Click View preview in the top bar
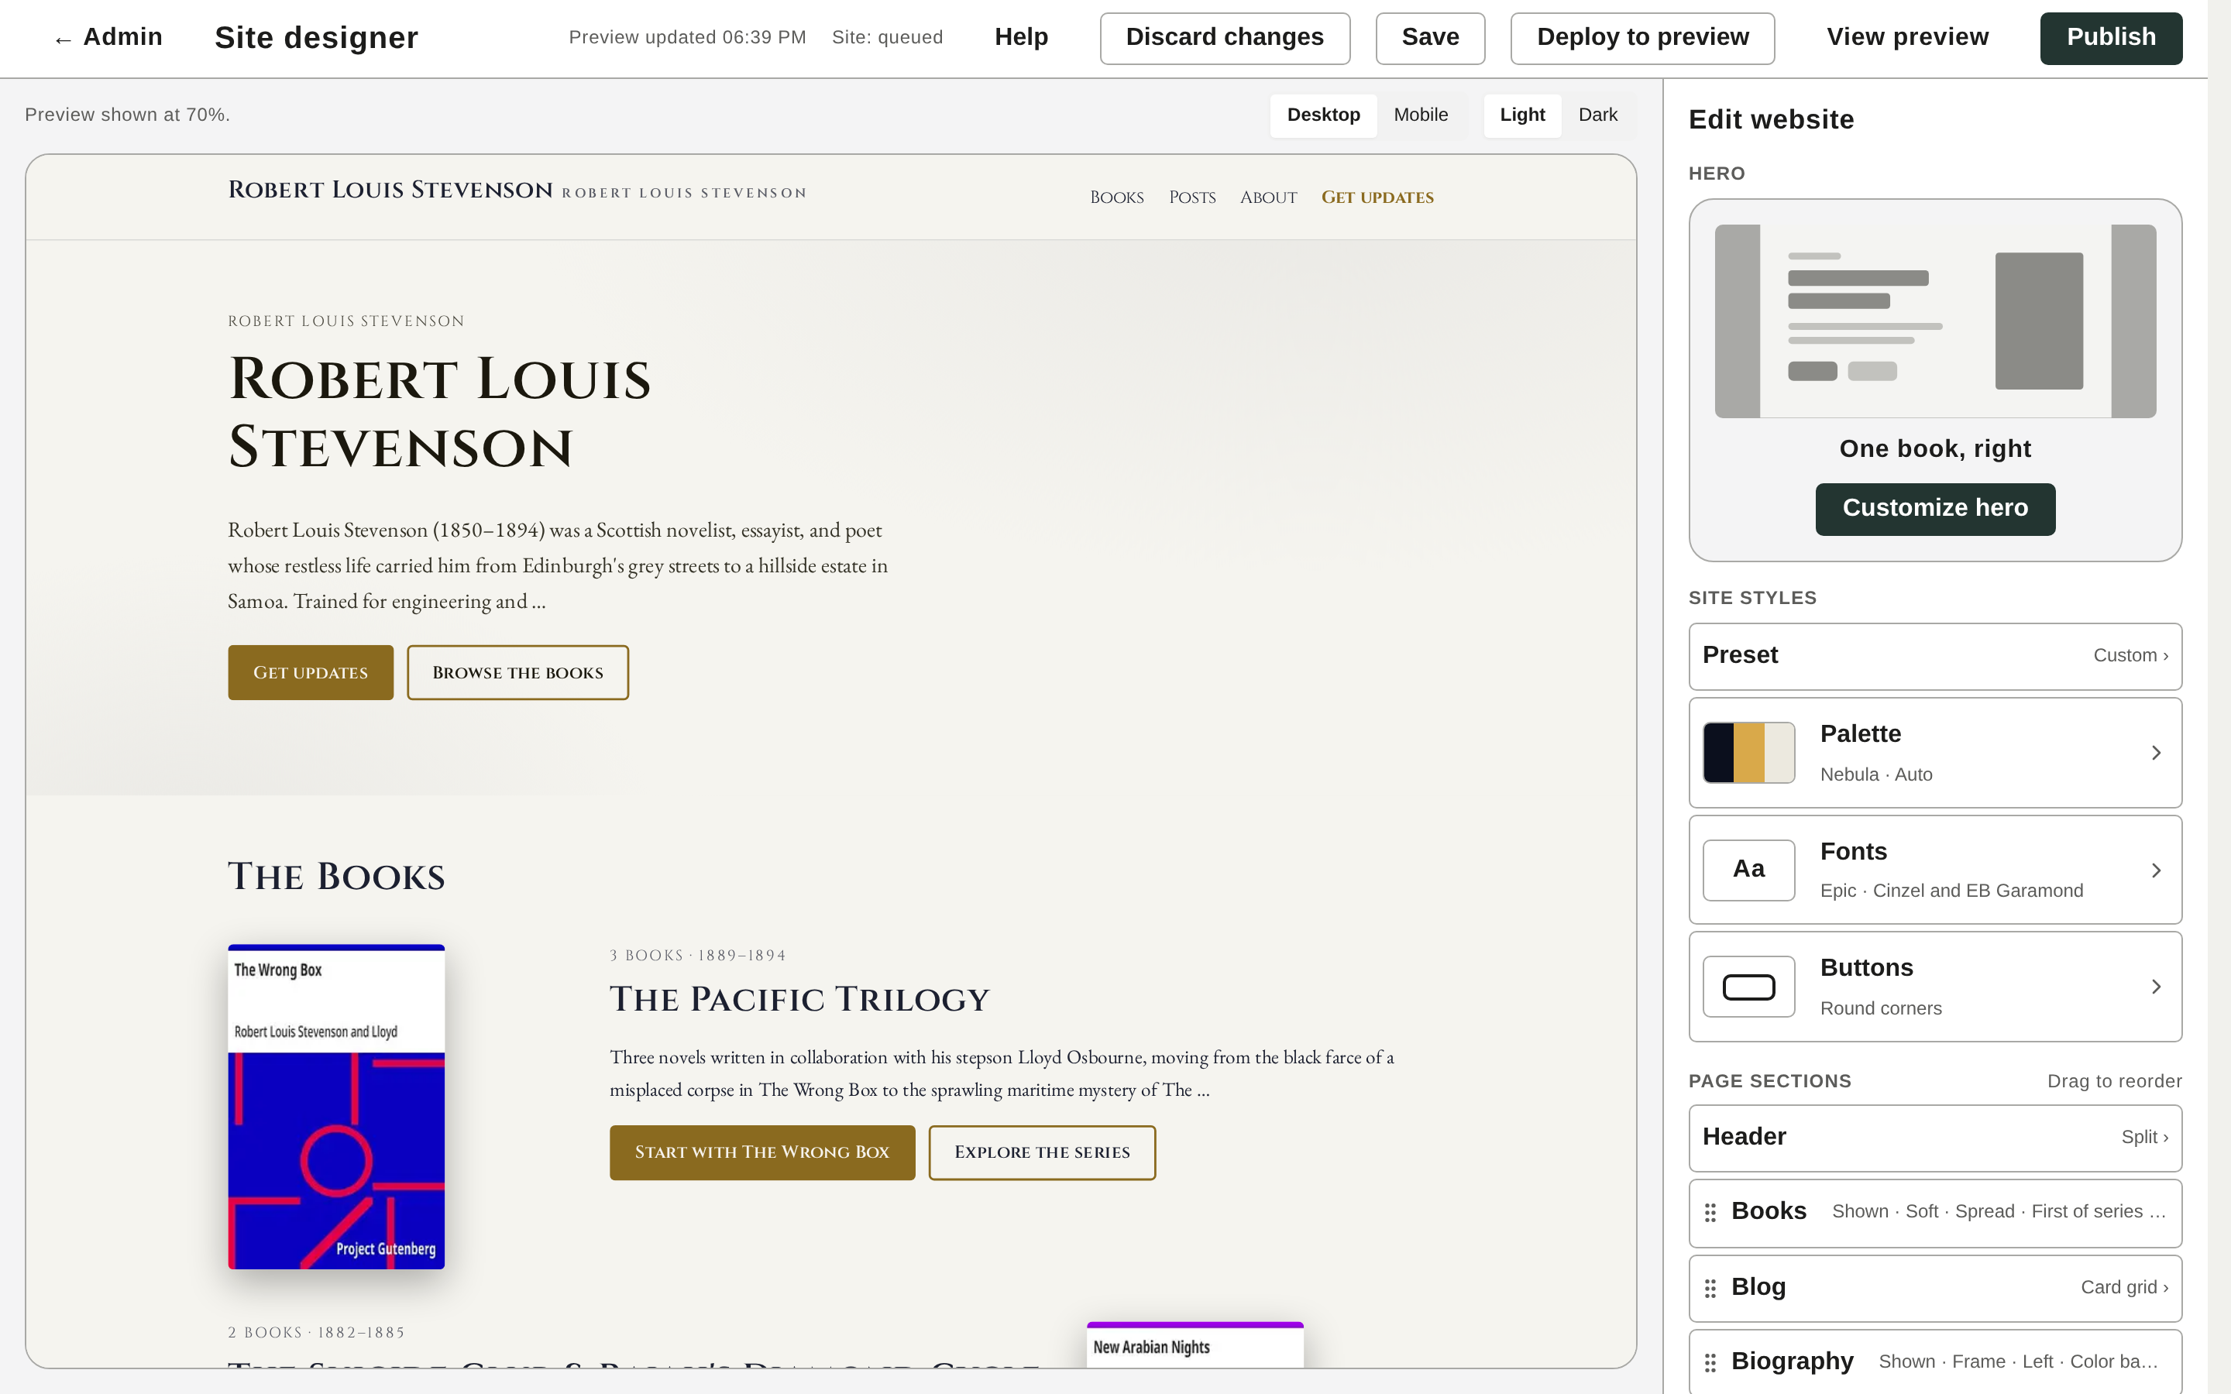The height and width of the screenshot is (1394, 2231). coord(1907,37)
